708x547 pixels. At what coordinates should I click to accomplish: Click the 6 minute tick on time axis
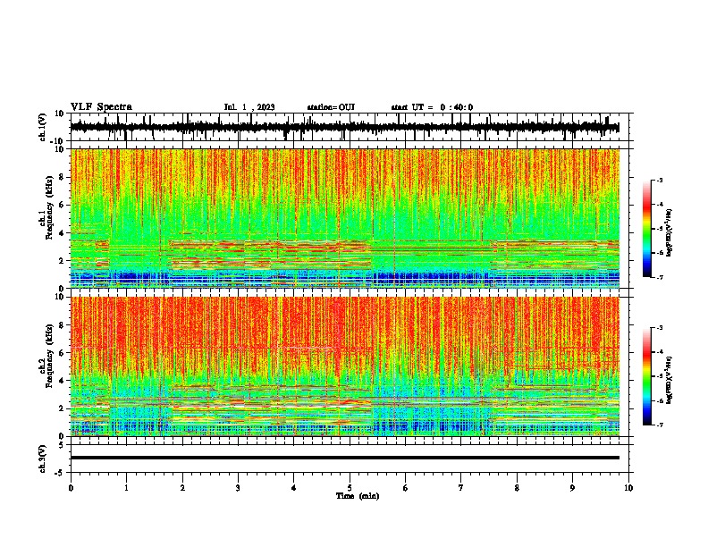pyautogui.click(x=406, y=488)
